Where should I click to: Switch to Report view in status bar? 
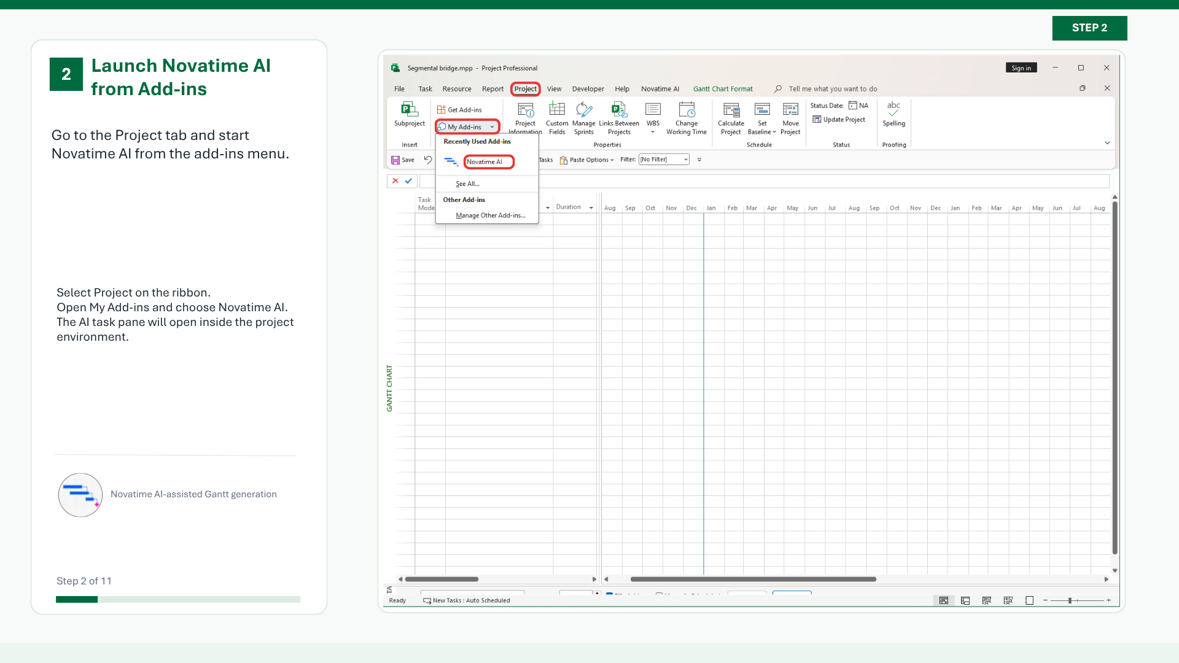tap(1030, 600)
